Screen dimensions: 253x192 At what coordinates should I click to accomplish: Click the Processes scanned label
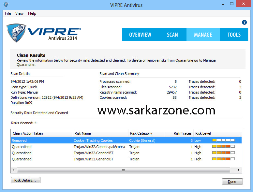(115, 81)
